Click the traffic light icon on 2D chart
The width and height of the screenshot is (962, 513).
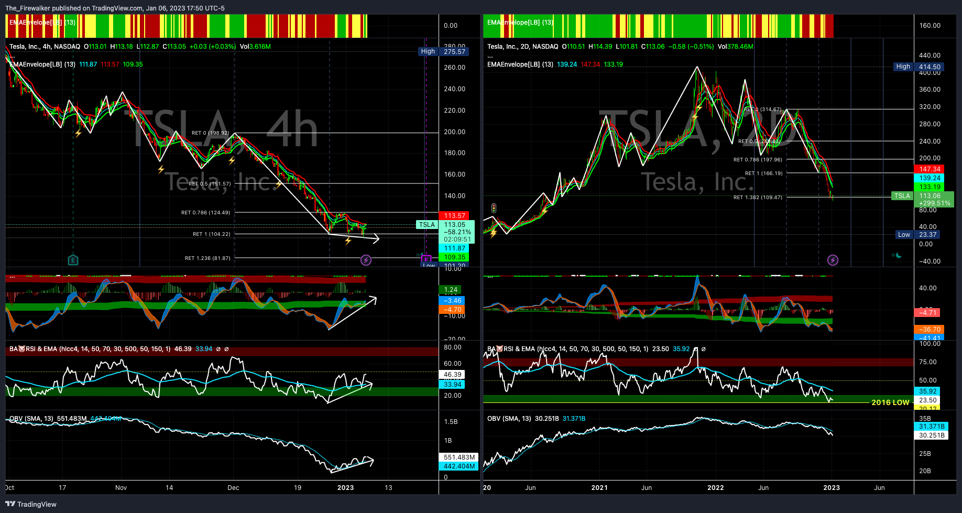tap(494, 208)
